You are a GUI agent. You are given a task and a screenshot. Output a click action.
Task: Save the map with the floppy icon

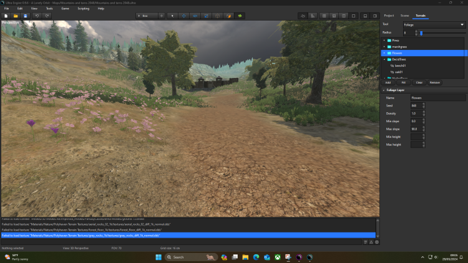pyautogui.click(x=26, y=16)
